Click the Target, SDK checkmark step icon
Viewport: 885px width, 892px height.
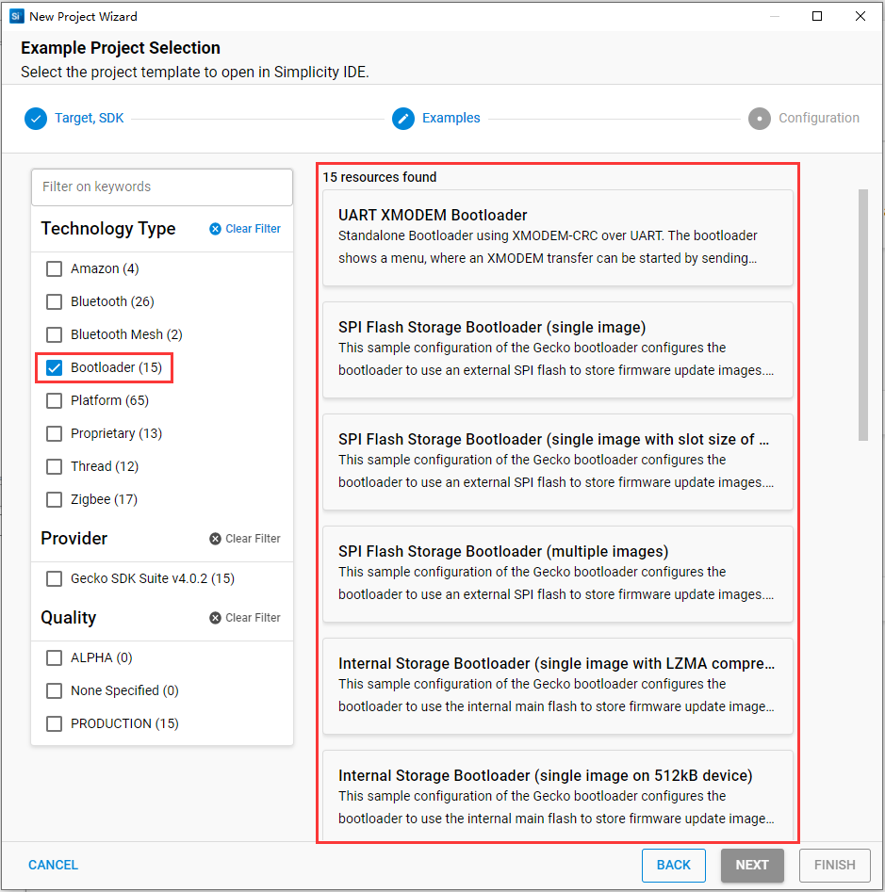(36, 119)
